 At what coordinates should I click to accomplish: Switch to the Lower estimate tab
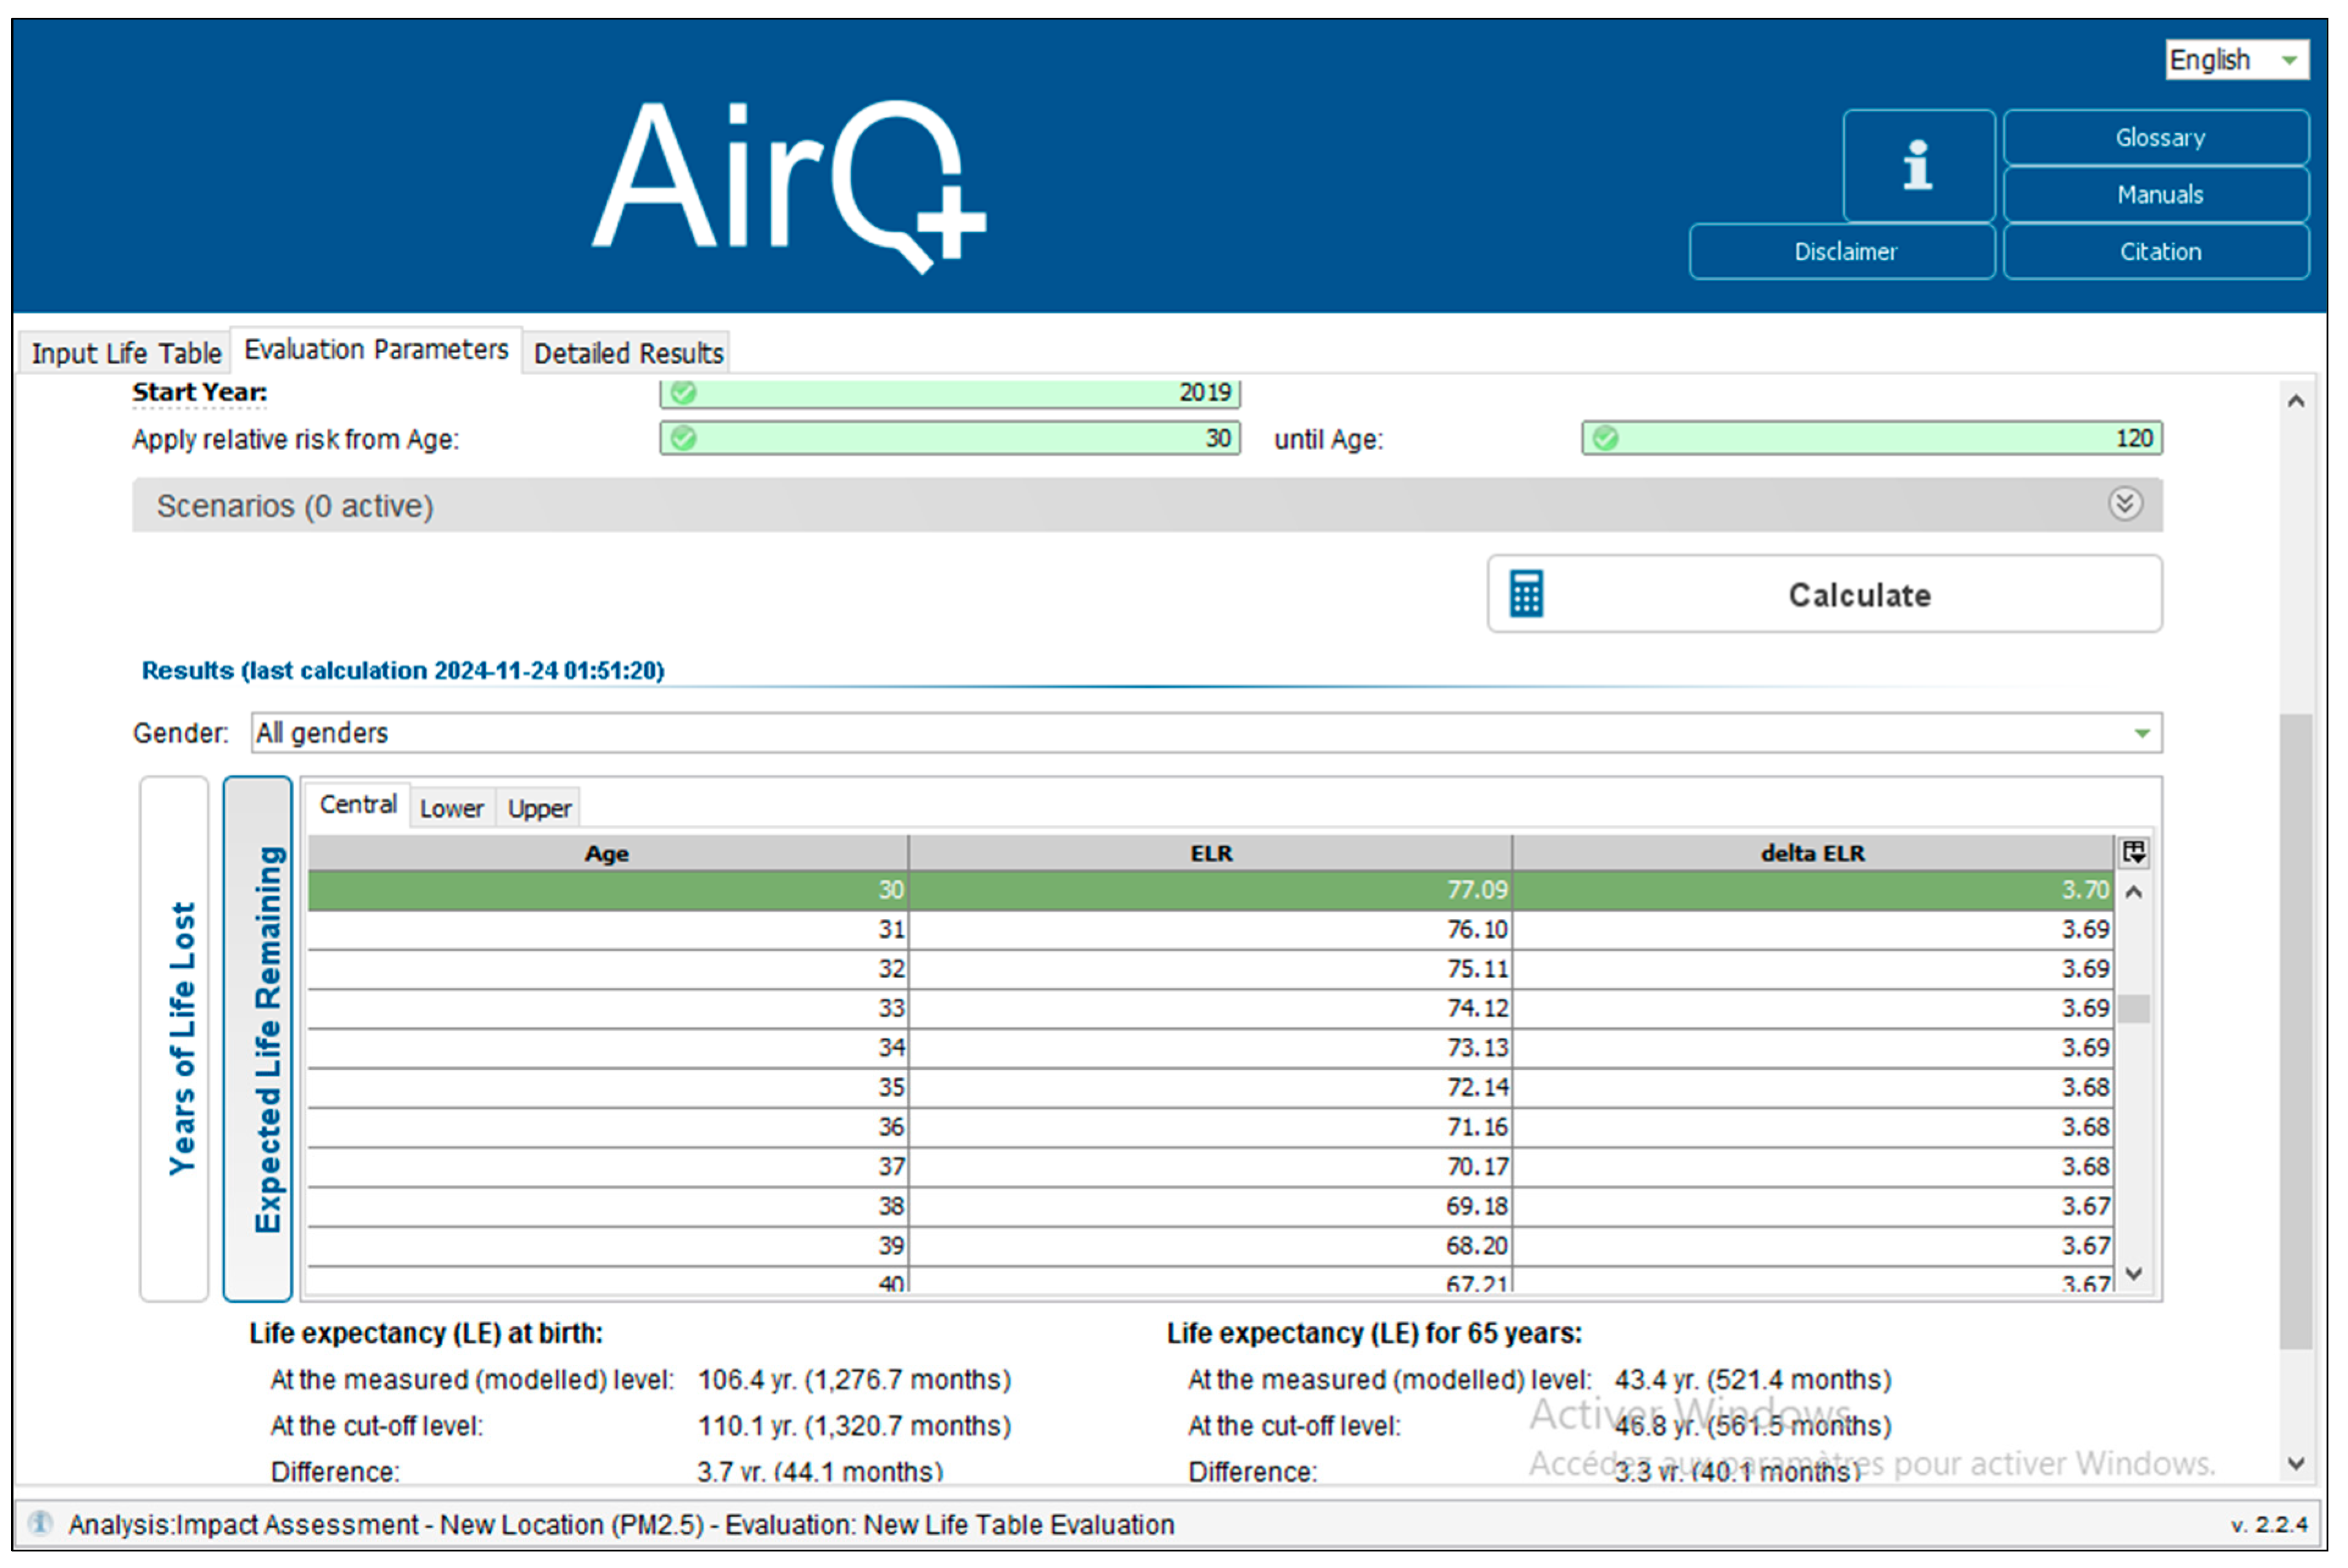point(451,808)
